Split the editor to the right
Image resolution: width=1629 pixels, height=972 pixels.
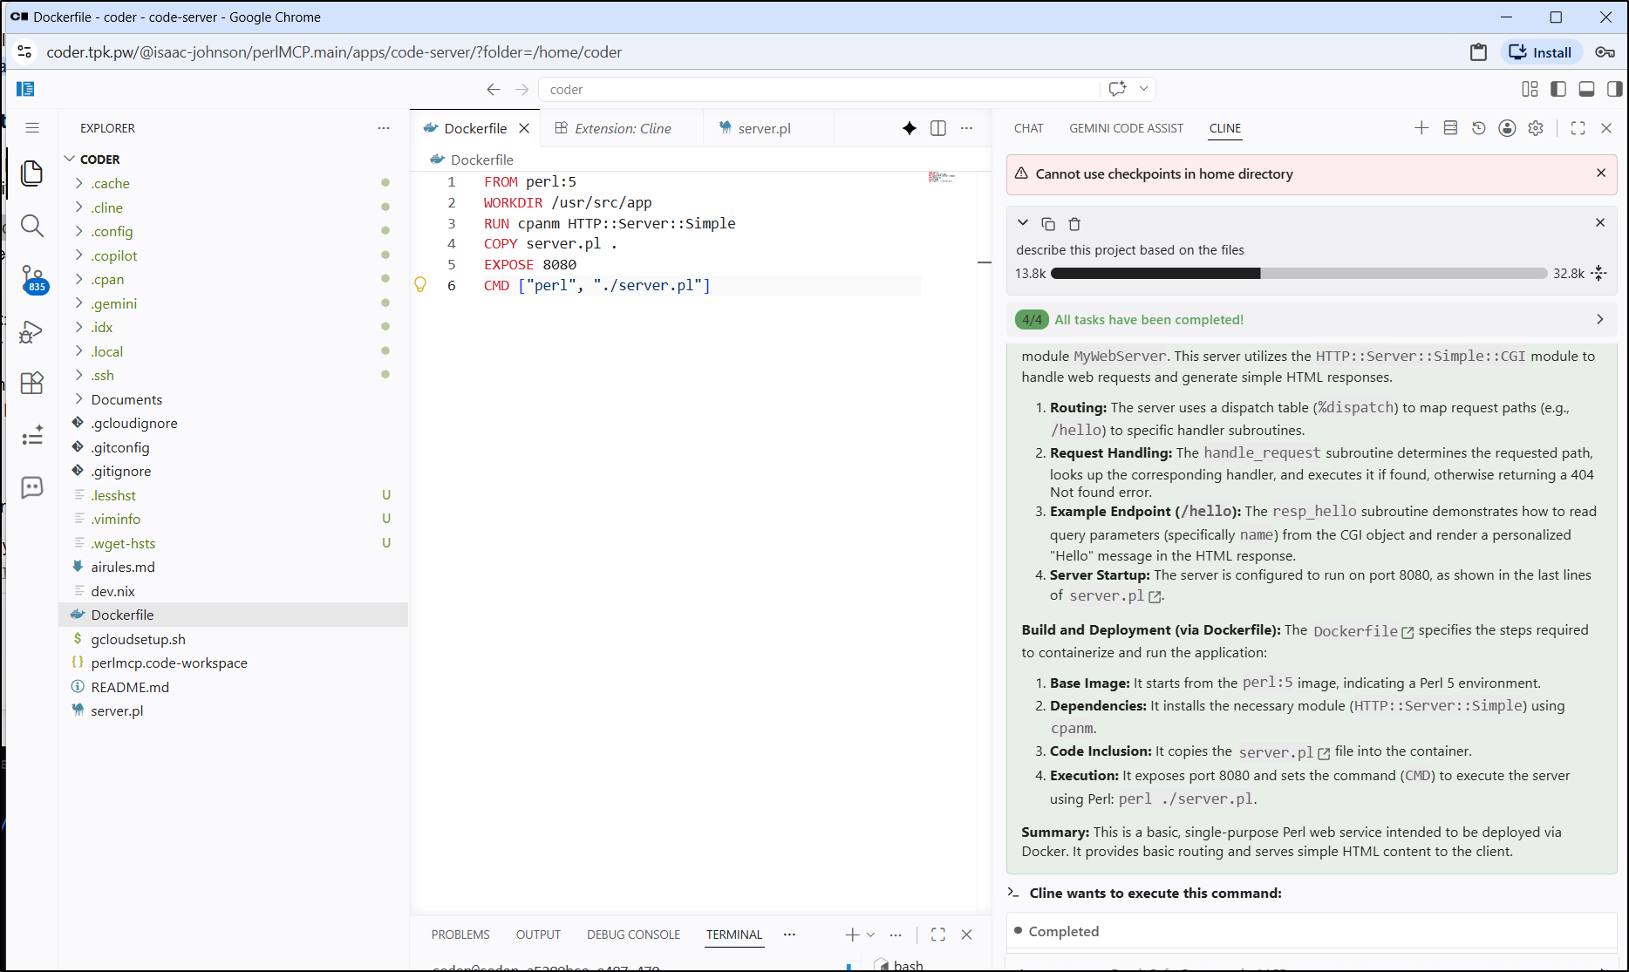[938, 128]
